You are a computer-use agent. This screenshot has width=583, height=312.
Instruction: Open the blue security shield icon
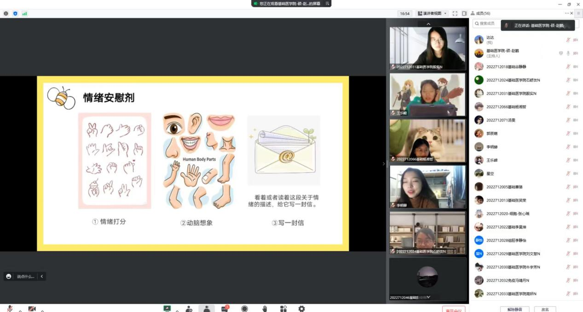[15, 13]
